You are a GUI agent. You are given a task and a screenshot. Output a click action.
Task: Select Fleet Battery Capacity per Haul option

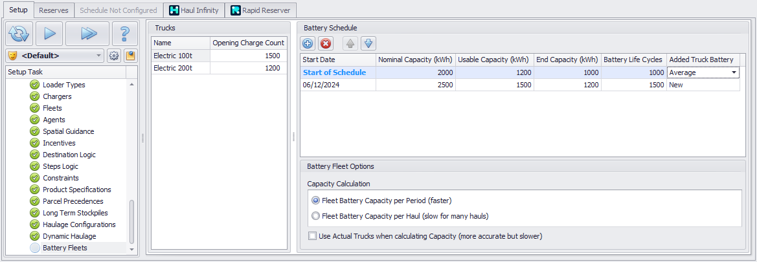316,215
